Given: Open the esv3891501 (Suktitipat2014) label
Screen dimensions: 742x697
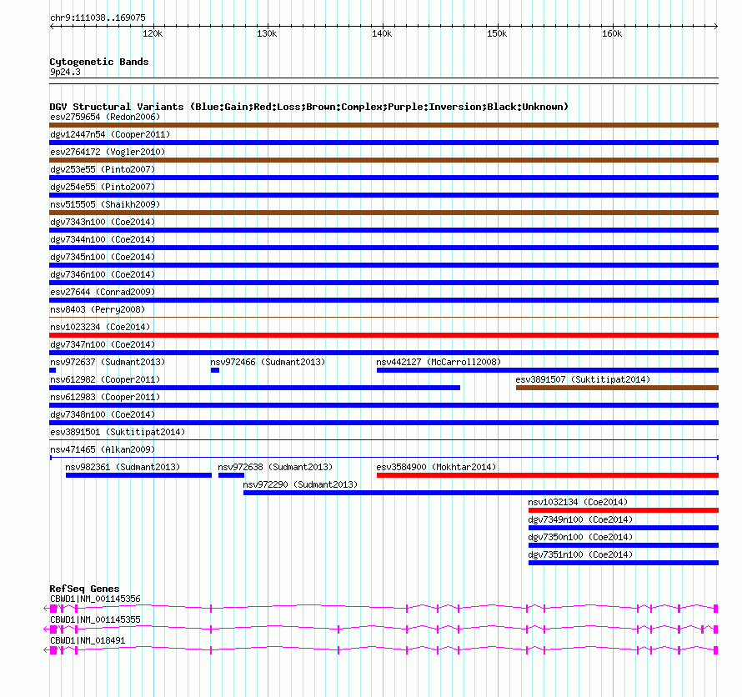Looking at the screenshot, I should pos(118,432).
